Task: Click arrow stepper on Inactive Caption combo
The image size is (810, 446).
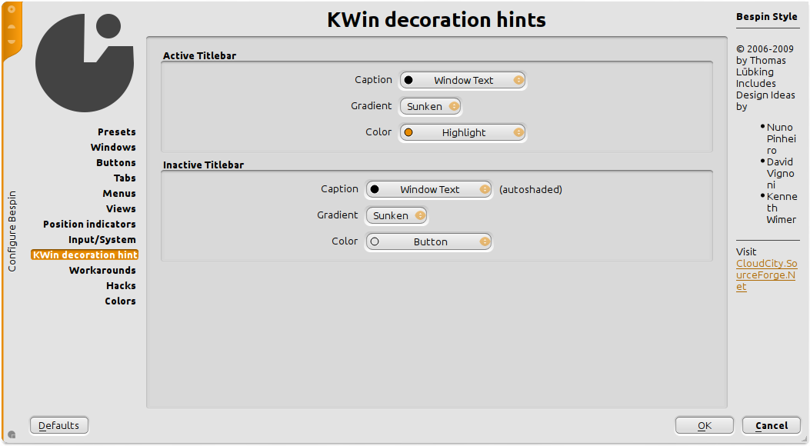Action: (x=484, y=189)
